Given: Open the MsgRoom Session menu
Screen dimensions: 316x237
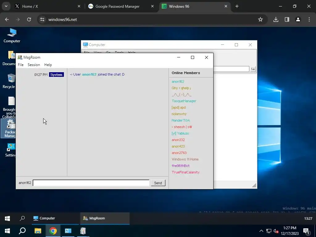Looking at the screenshot, I should pyautogui.click(x=34, y=65).
